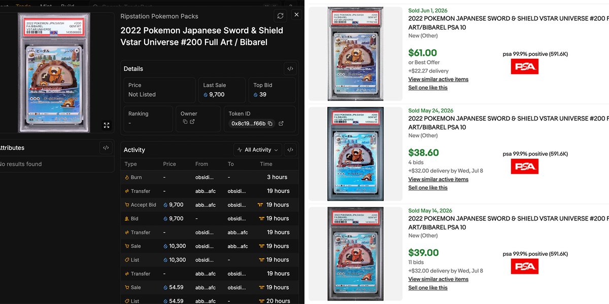View similar active items for $38.60 listing
This screenshot has width=609, height=304.
(x=438, y=179)
